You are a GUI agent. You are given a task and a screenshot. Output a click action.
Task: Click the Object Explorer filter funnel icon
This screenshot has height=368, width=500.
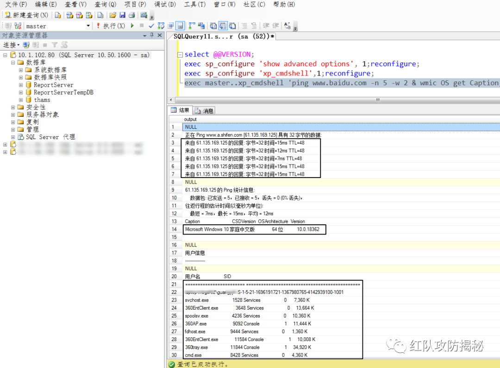55,45
